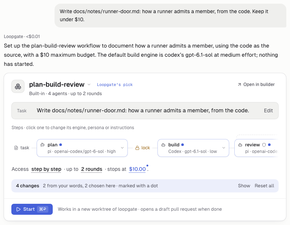Click the play icon on Start
290x225 pixels.
(x=18, y=209)
